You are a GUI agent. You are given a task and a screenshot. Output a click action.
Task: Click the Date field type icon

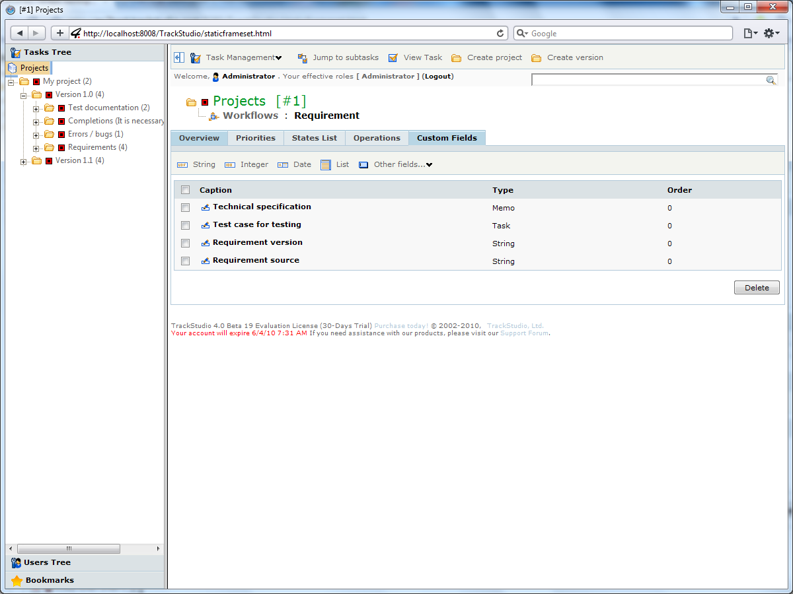pyautogui.click(x=283, y=165)
